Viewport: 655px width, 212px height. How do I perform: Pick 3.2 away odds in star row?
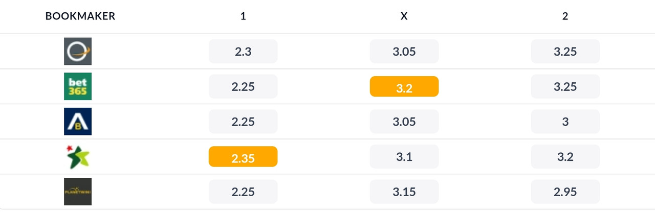pos(565,157)
